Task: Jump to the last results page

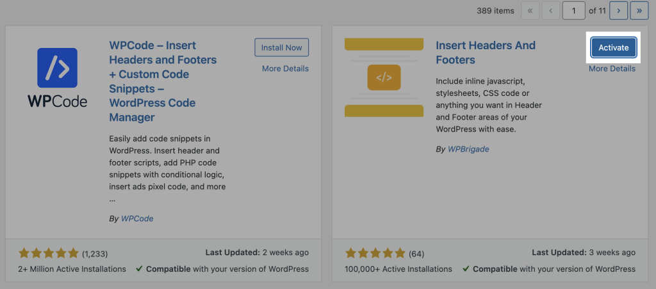Action: tap(639, 11)
